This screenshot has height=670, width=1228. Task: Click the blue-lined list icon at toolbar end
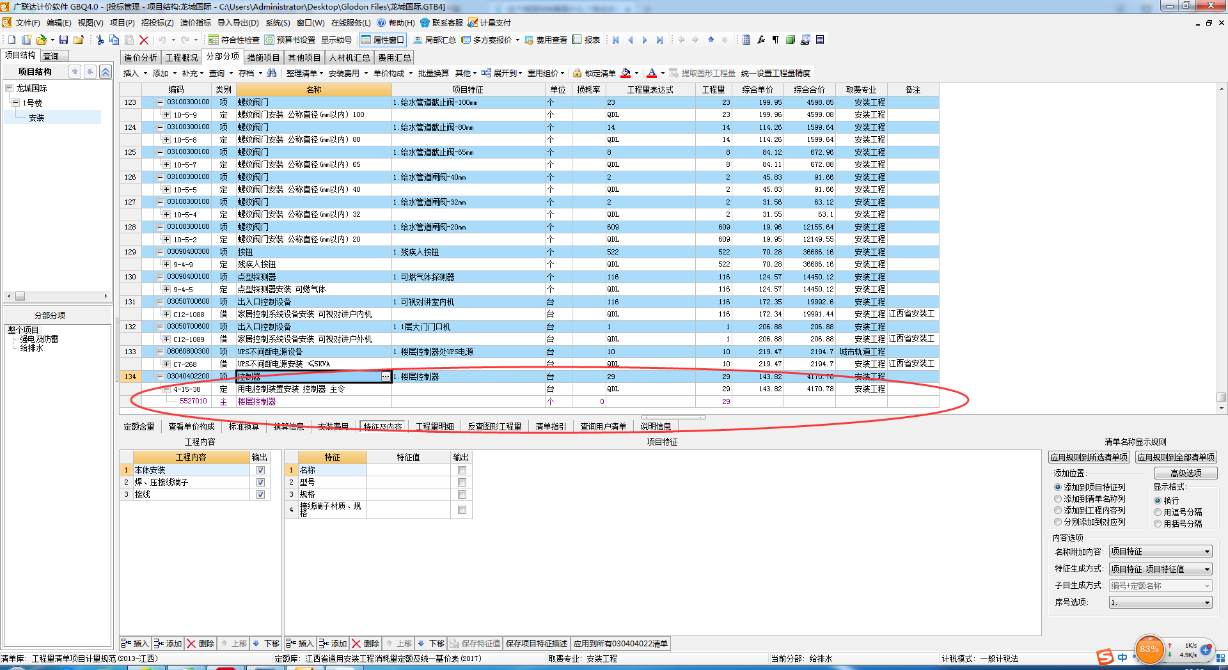click(x=820, y=40)
